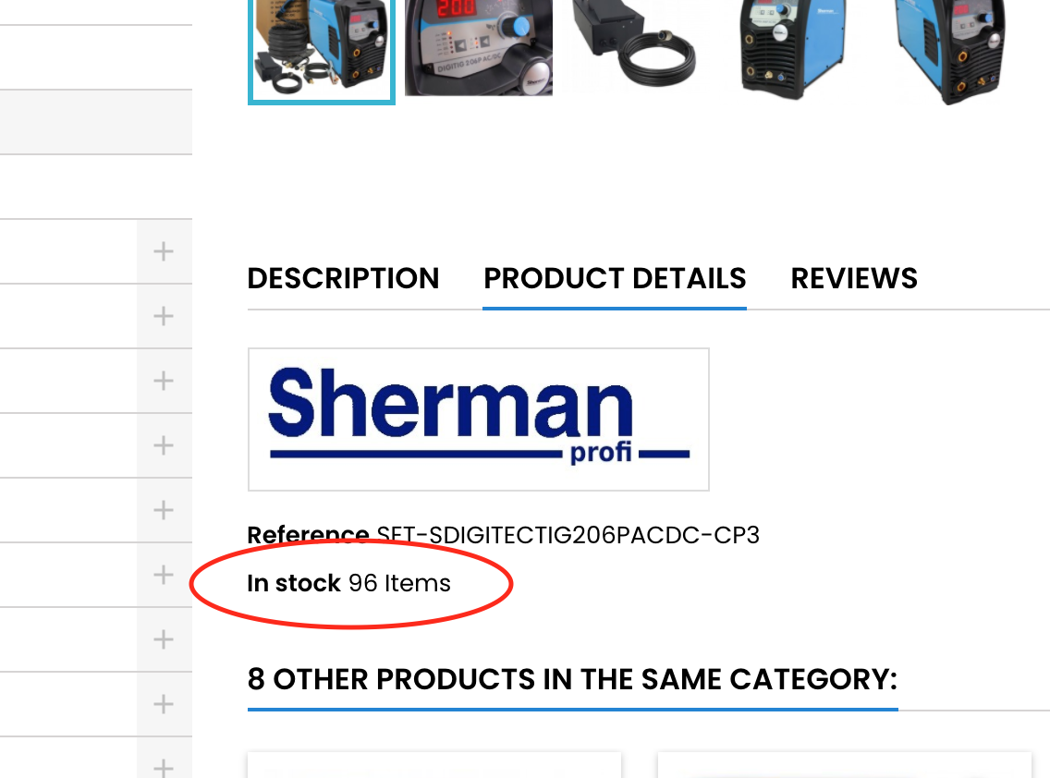Expand the second sidebar plus icon
Image resolution: width=1050 pixels, height=778 pixels.
tap(164, 316)
